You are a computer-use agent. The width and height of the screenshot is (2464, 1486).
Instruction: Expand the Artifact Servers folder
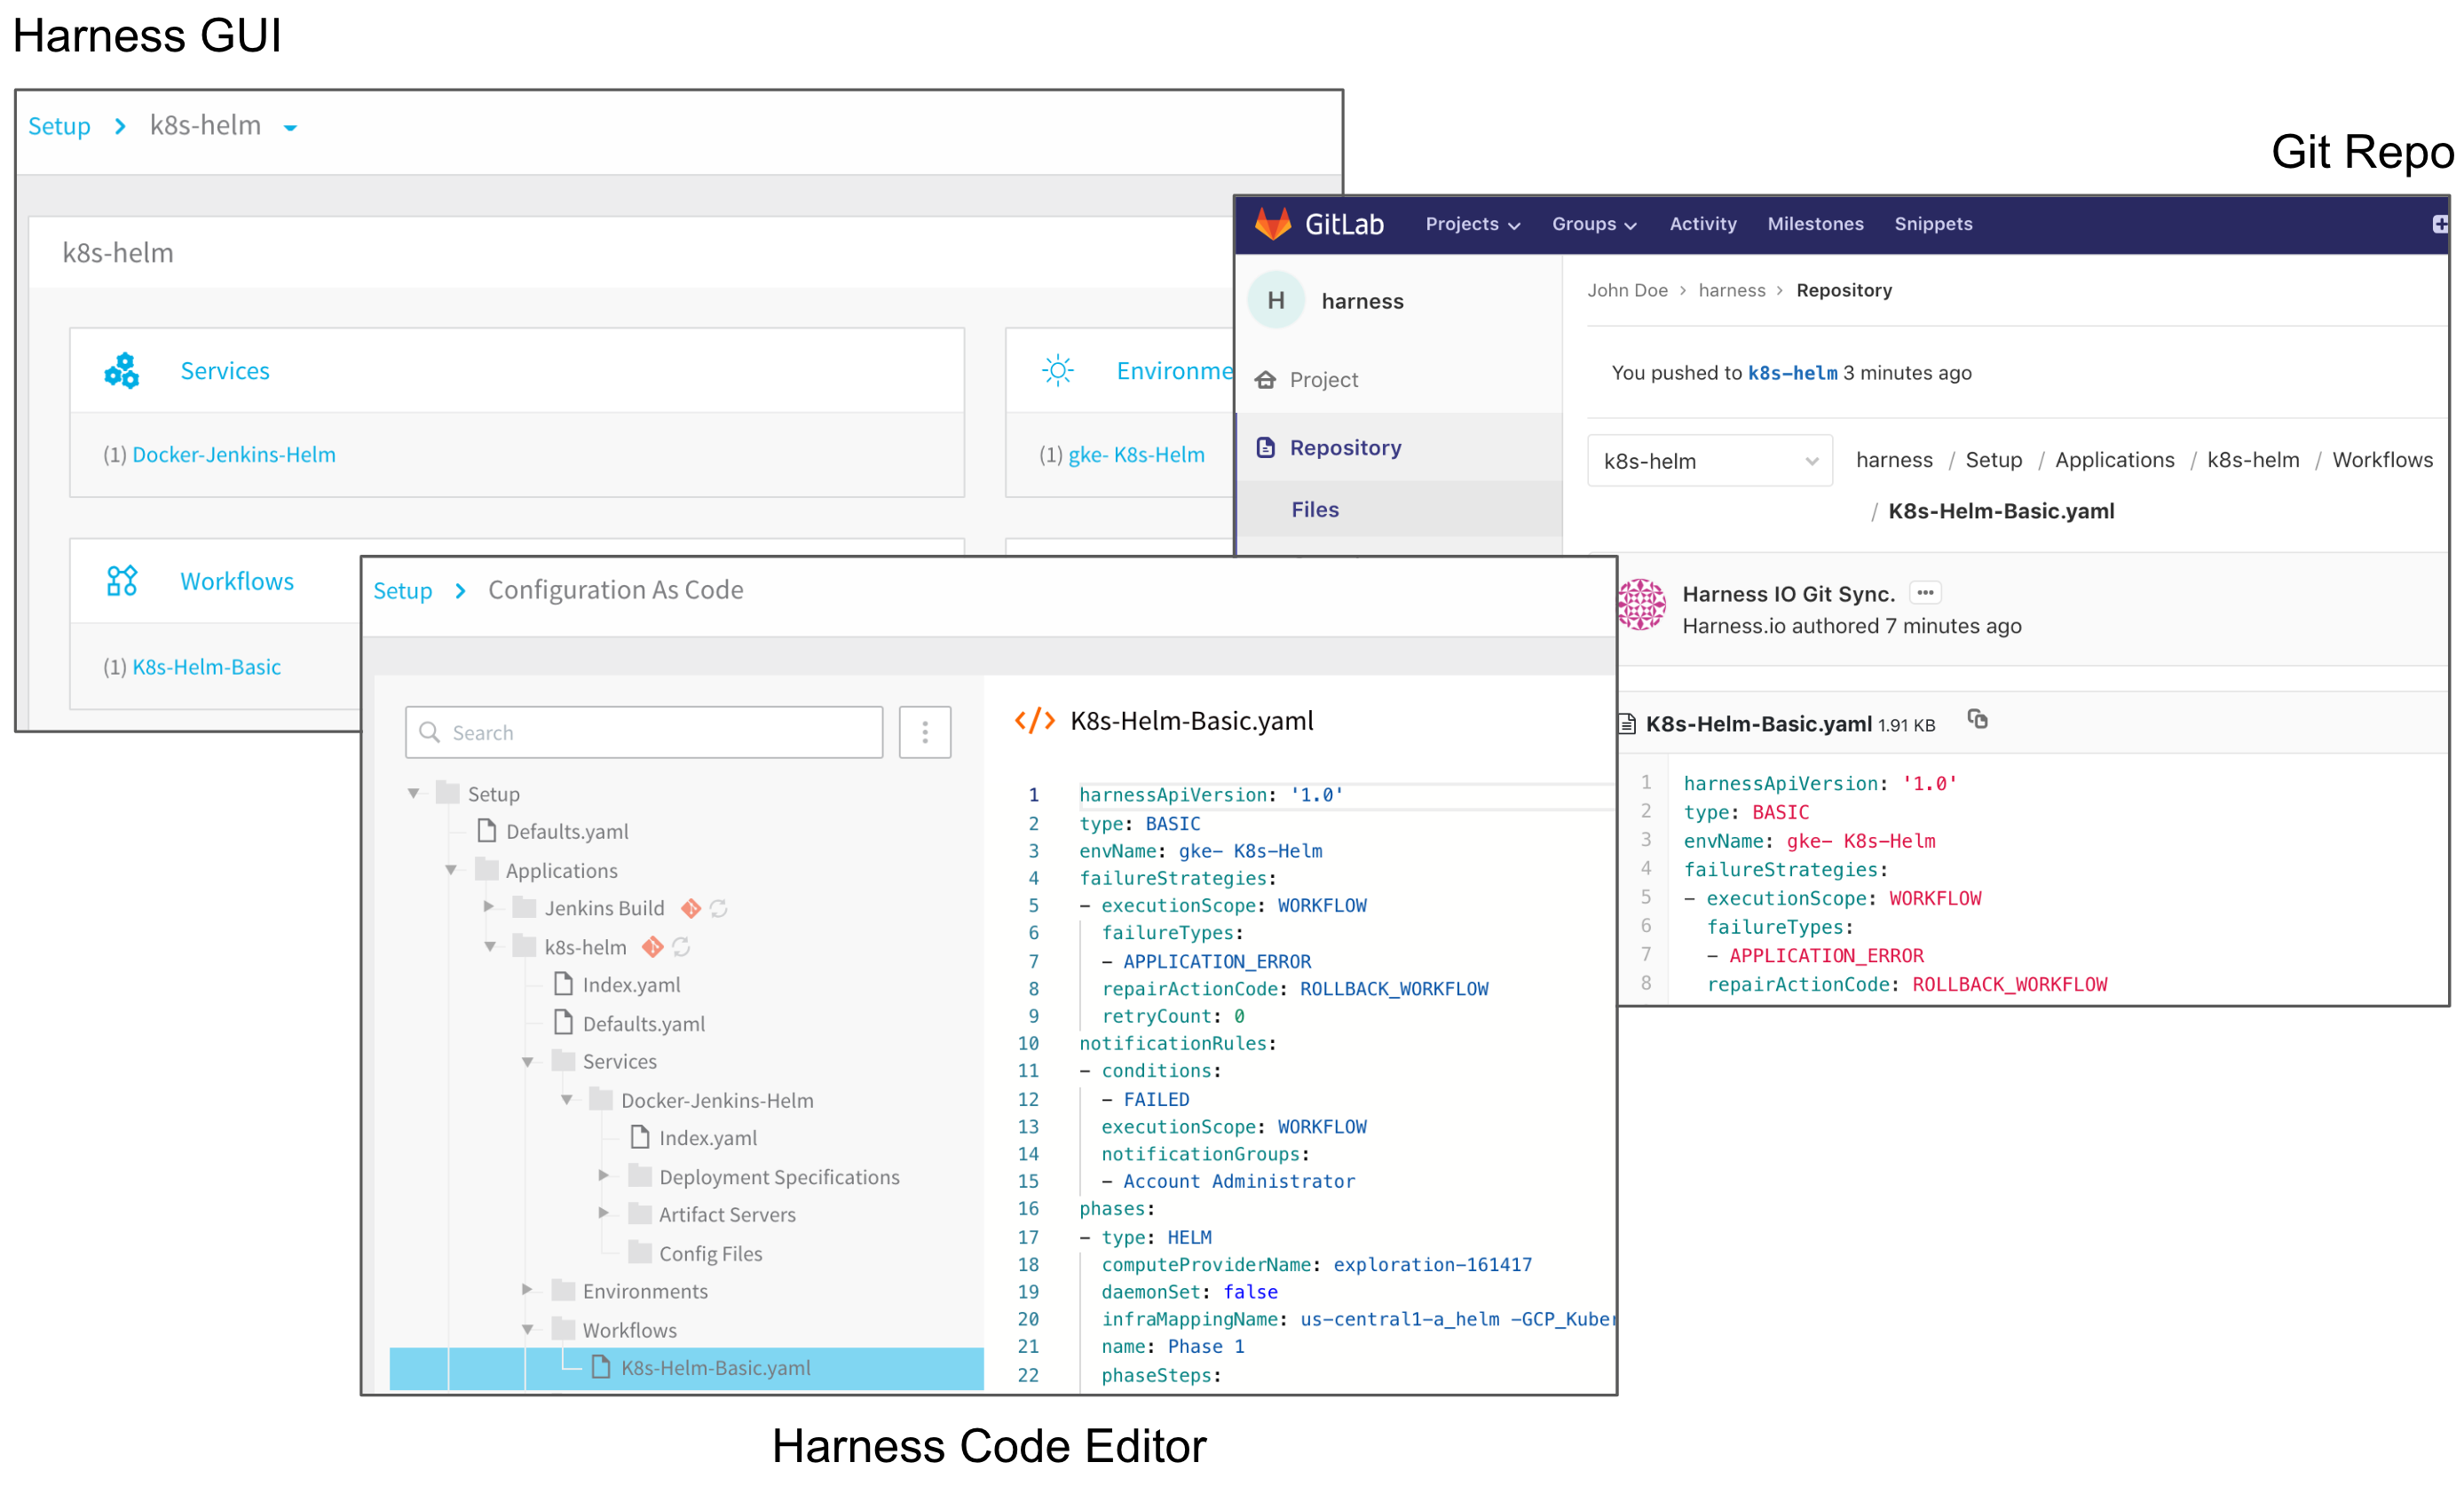click(604, 1213)
